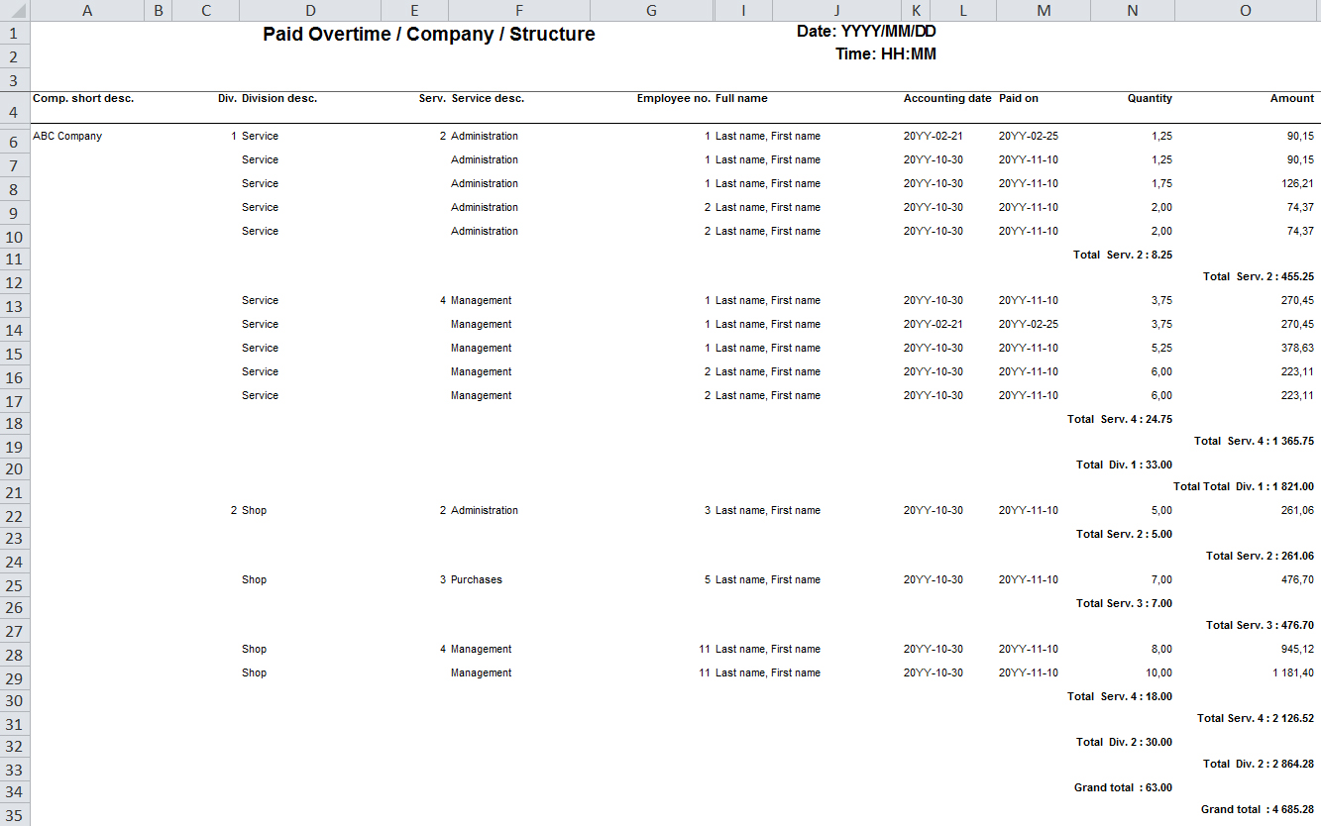
Task: Click the Purchases service description cell
Action: click(x=477, y=580)
